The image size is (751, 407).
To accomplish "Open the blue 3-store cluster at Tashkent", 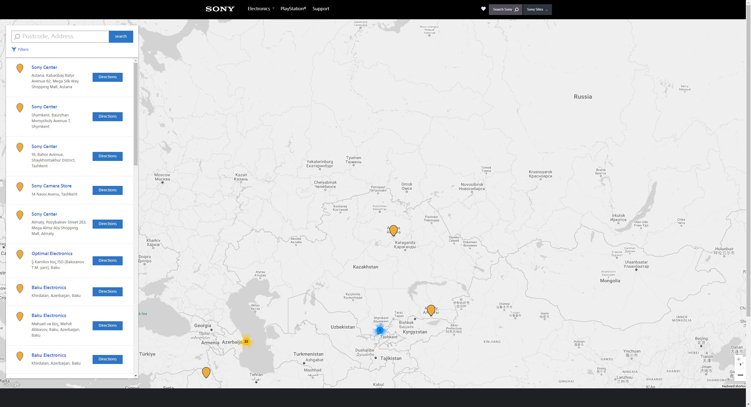I will click(380, 330).
